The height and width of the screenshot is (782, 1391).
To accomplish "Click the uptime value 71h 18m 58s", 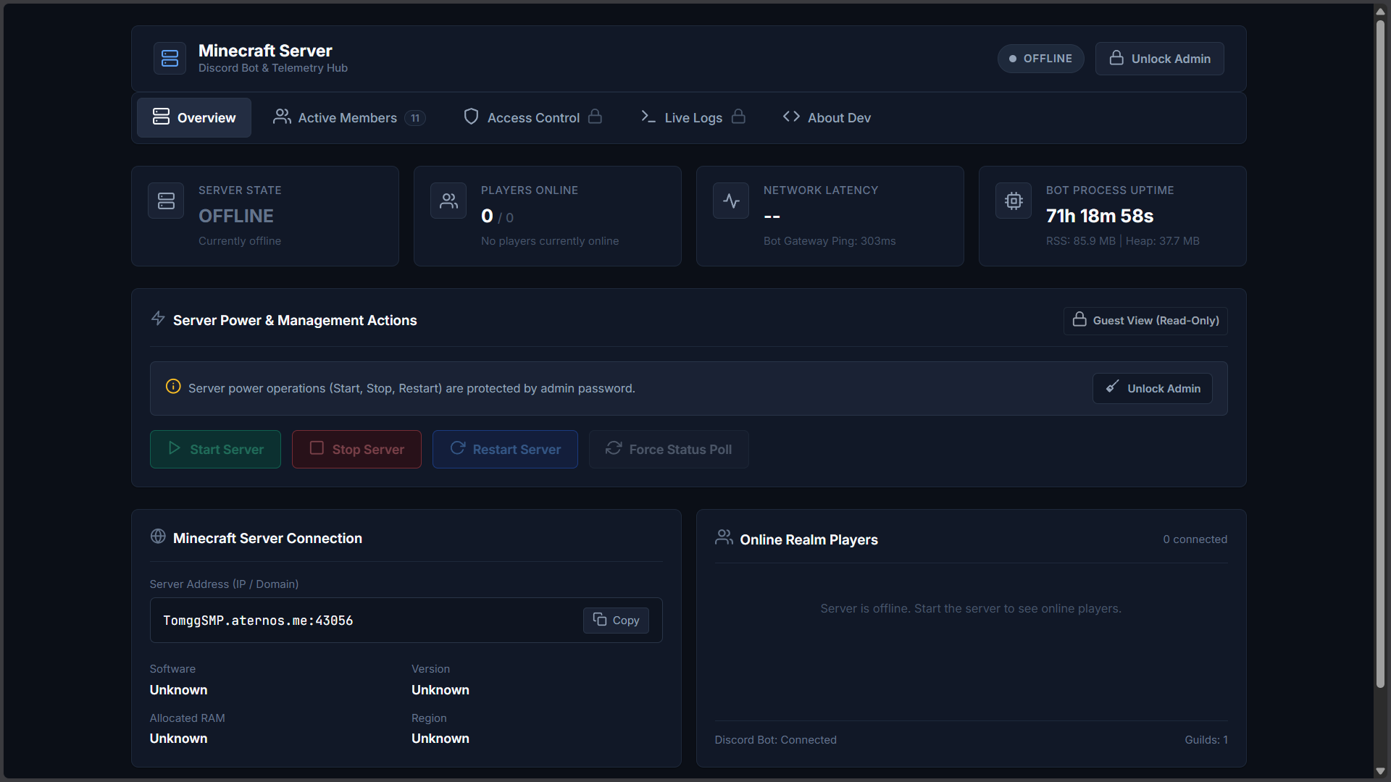I will (x=1100, y=216).
